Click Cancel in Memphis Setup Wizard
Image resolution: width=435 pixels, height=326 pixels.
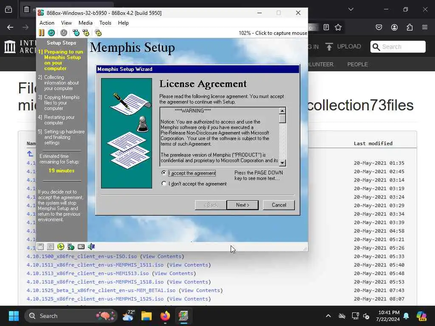[279, 205]
